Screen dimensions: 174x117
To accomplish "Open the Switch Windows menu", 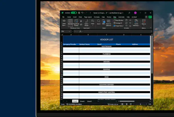I will [x=136, y=23].
